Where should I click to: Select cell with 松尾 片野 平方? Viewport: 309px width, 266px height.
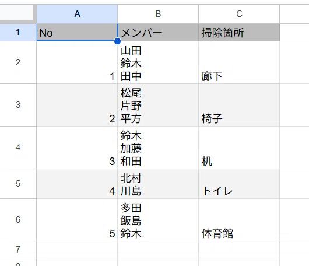point(158,105)
